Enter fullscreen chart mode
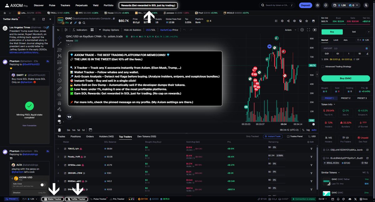375x202 pixels. pos(308,30)
